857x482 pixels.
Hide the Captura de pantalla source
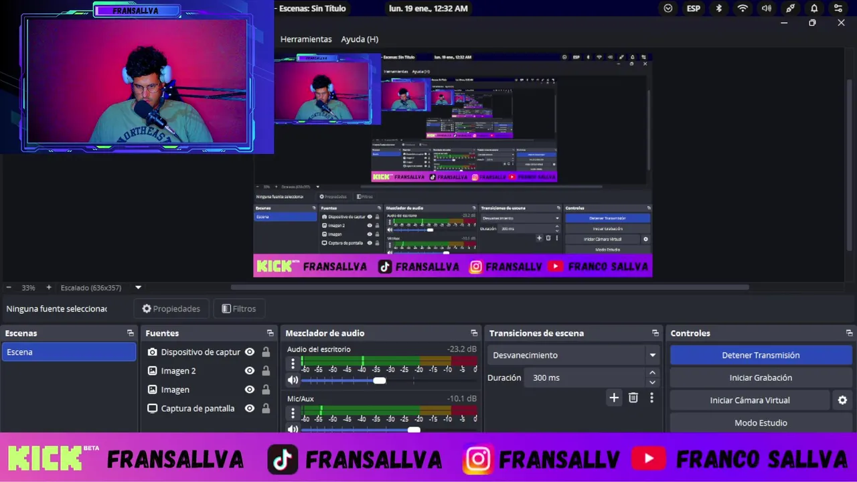pos(250,408)
